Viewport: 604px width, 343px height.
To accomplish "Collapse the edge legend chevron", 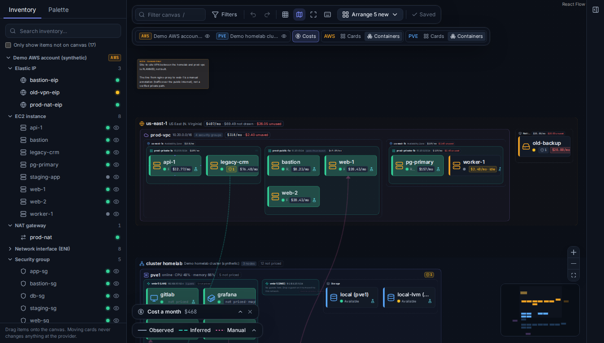I will click(254, 330).
